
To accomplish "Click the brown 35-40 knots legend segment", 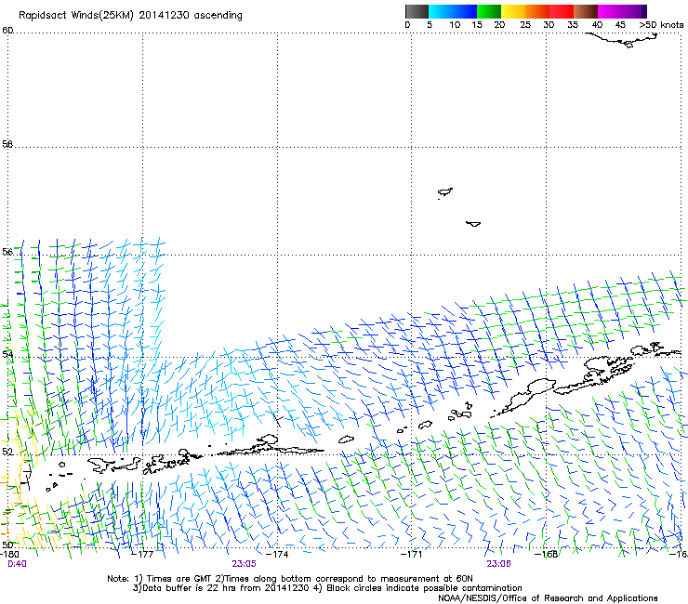I will pyautogui.click(x=586, y=11).
